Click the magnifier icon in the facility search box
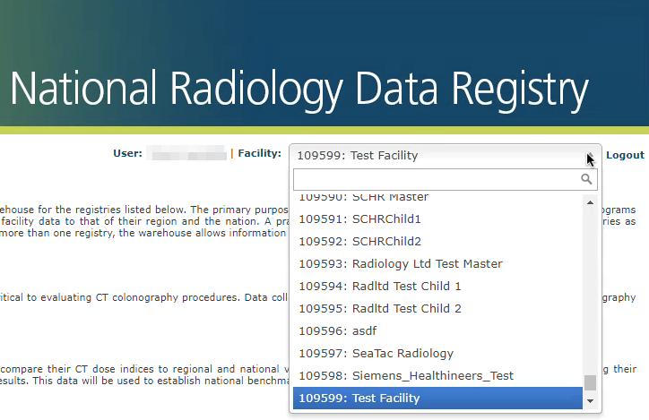The width and height of the screenshot is (649, 420). pyautogui.click(x=586, y=179)
